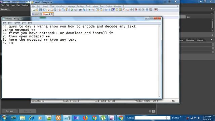Screen dimensions: 215x121
Task: Click UTF-8 in the Notepad++ status bar
Action: point(155,101)
